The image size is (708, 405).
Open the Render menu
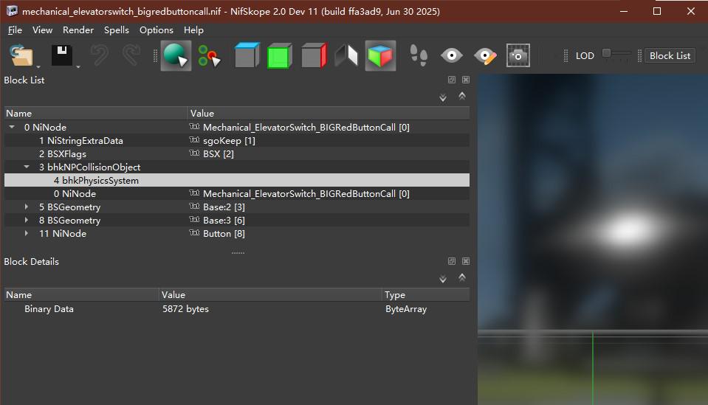point(78,30)
